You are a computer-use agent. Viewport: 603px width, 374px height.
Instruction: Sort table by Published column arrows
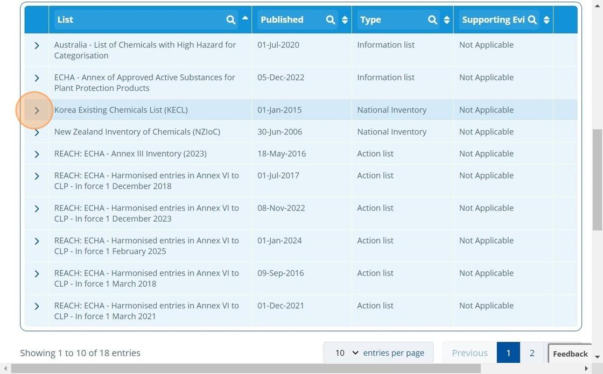coord(345,20)
